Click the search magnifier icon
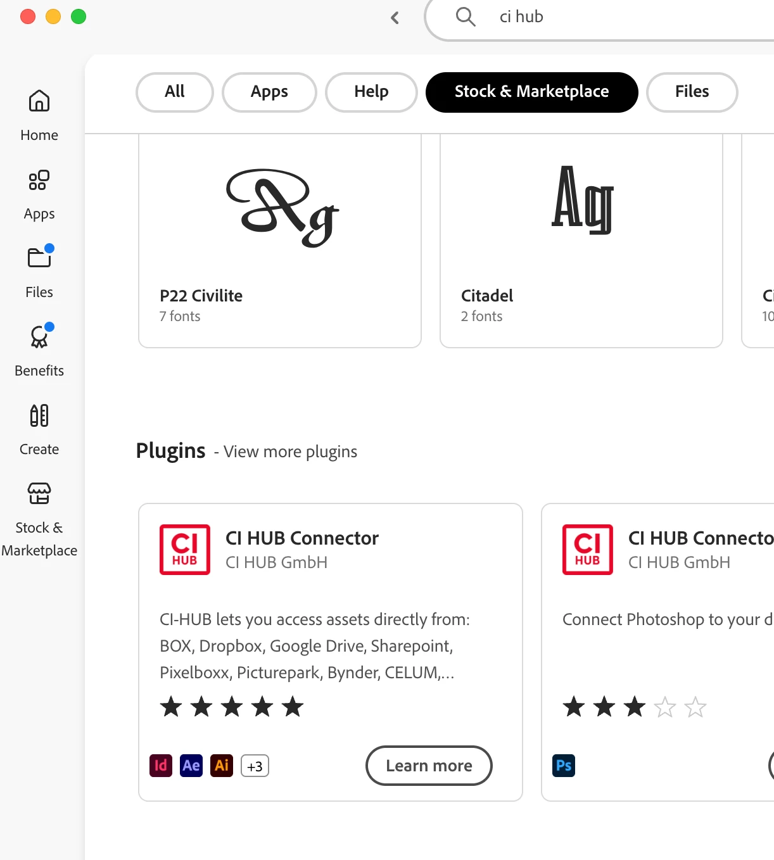The width and height of the screenshot is (774, 860). (x=466, y=16)
